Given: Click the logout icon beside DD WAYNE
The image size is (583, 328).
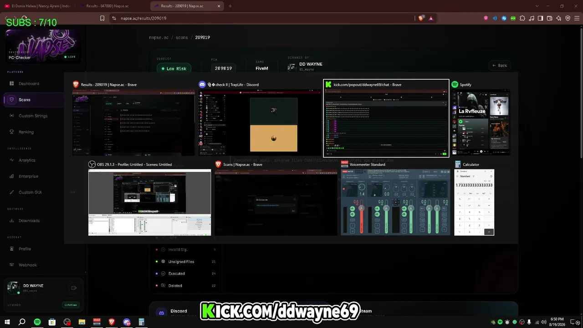Looking at the screenshot, I should tap(74, 288).
